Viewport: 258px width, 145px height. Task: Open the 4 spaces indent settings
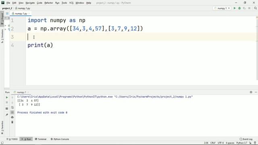coord(230,143)
